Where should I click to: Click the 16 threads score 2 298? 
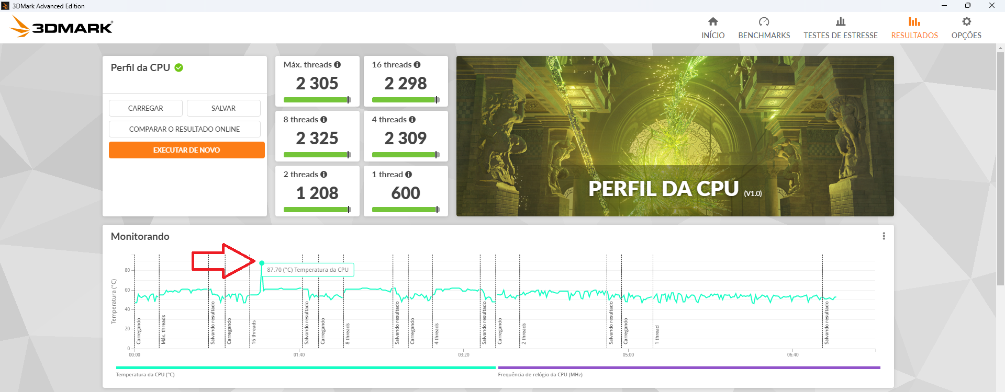pyautogui.click(x=406, y=84)
